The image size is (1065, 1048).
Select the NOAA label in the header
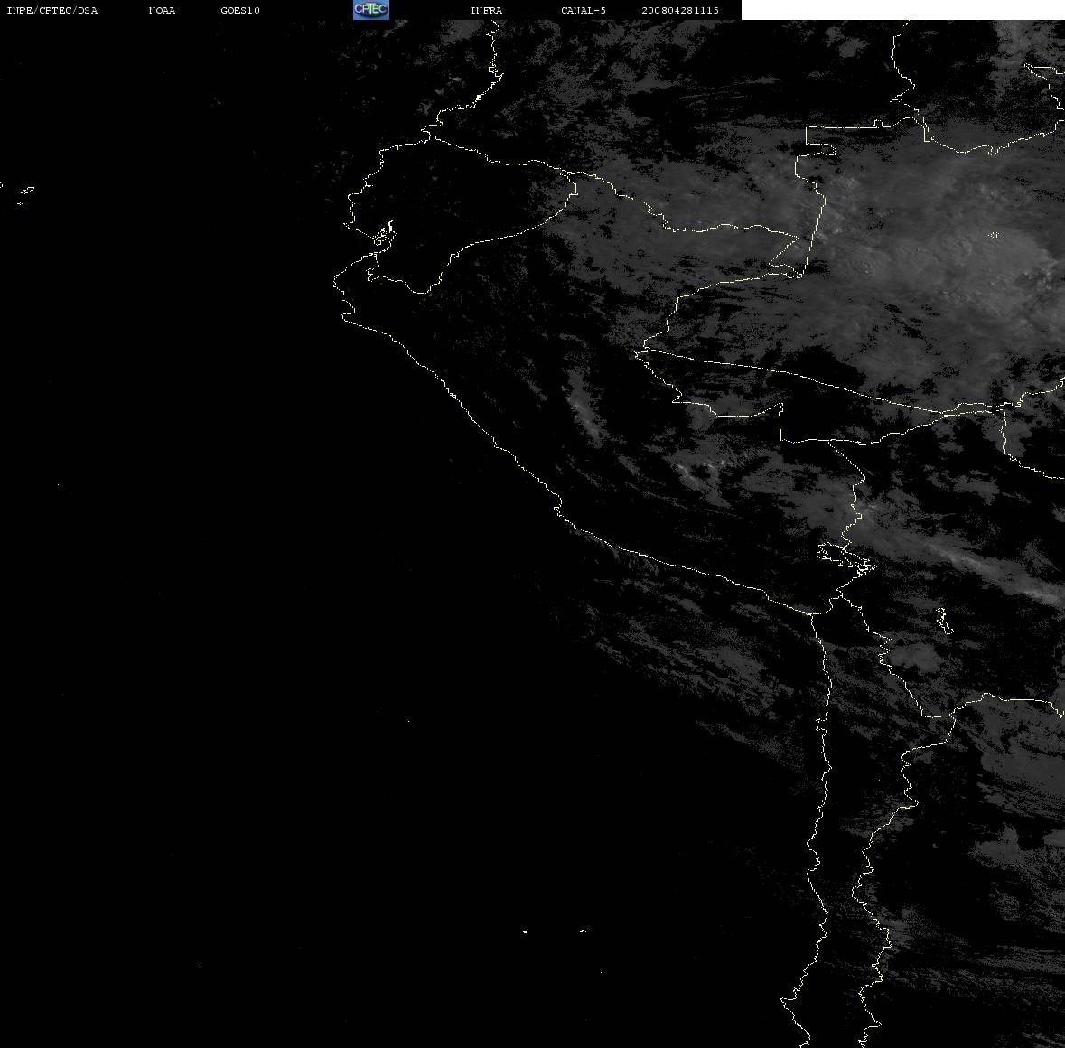click(162, 10)
